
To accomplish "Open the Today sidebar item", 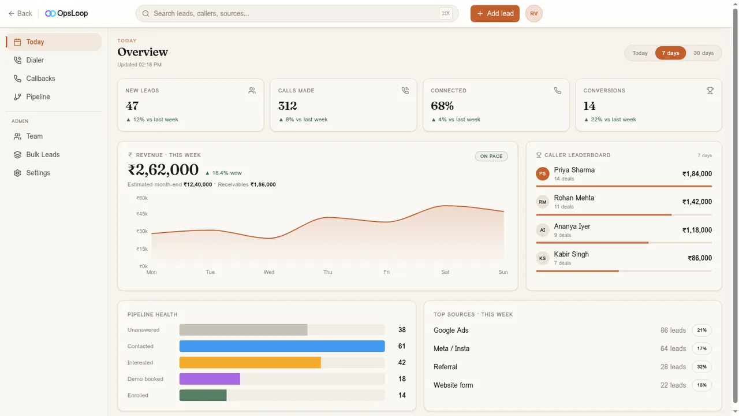I will pos(54,42).
